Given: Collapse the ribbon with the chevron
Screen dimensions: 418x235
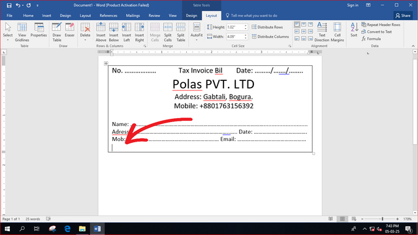Looking at the screenshot, I should [413, 46].
